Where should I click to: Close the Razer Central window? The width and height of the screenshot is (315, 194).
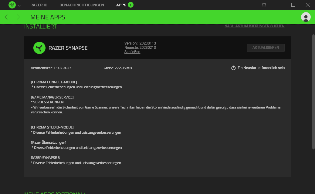308,5
